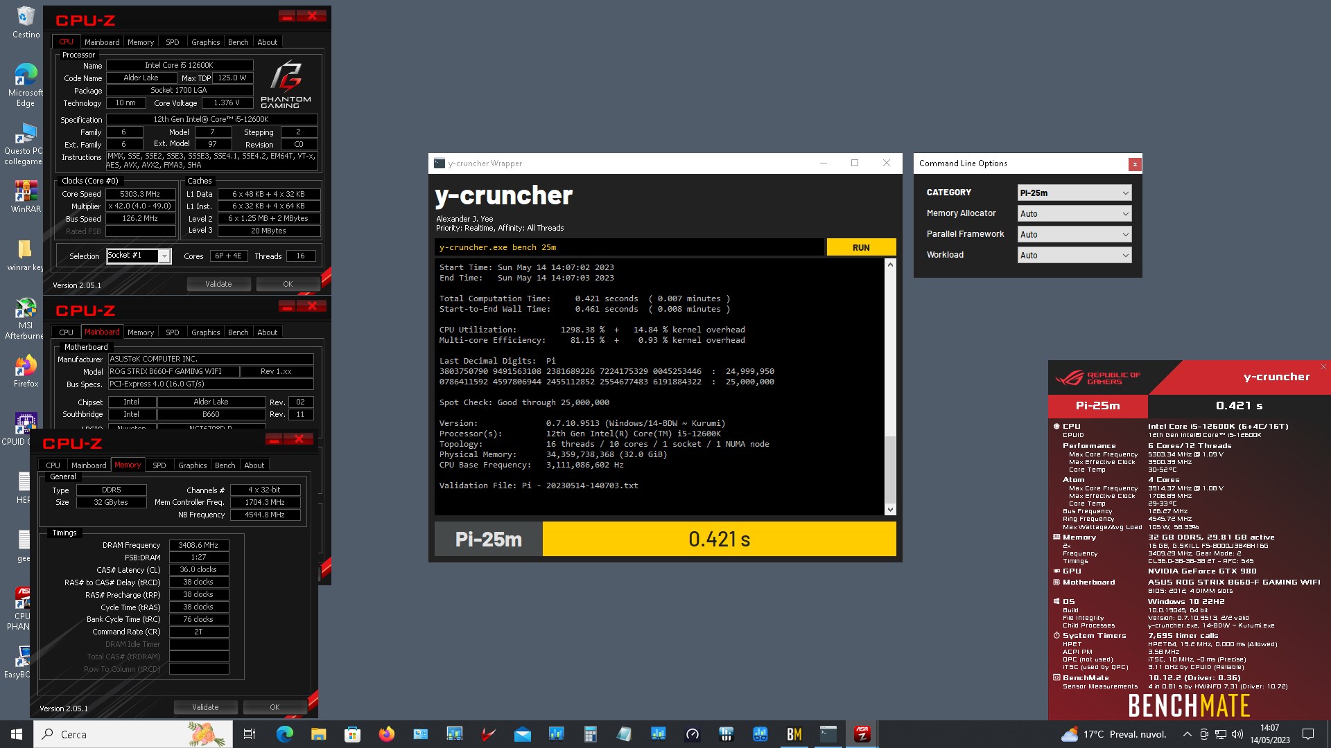Image resolution: width=1331 pixels, height=748 pixels.
Task: Close the Command Line Options panel
Action: click(x=1135, y=164)
